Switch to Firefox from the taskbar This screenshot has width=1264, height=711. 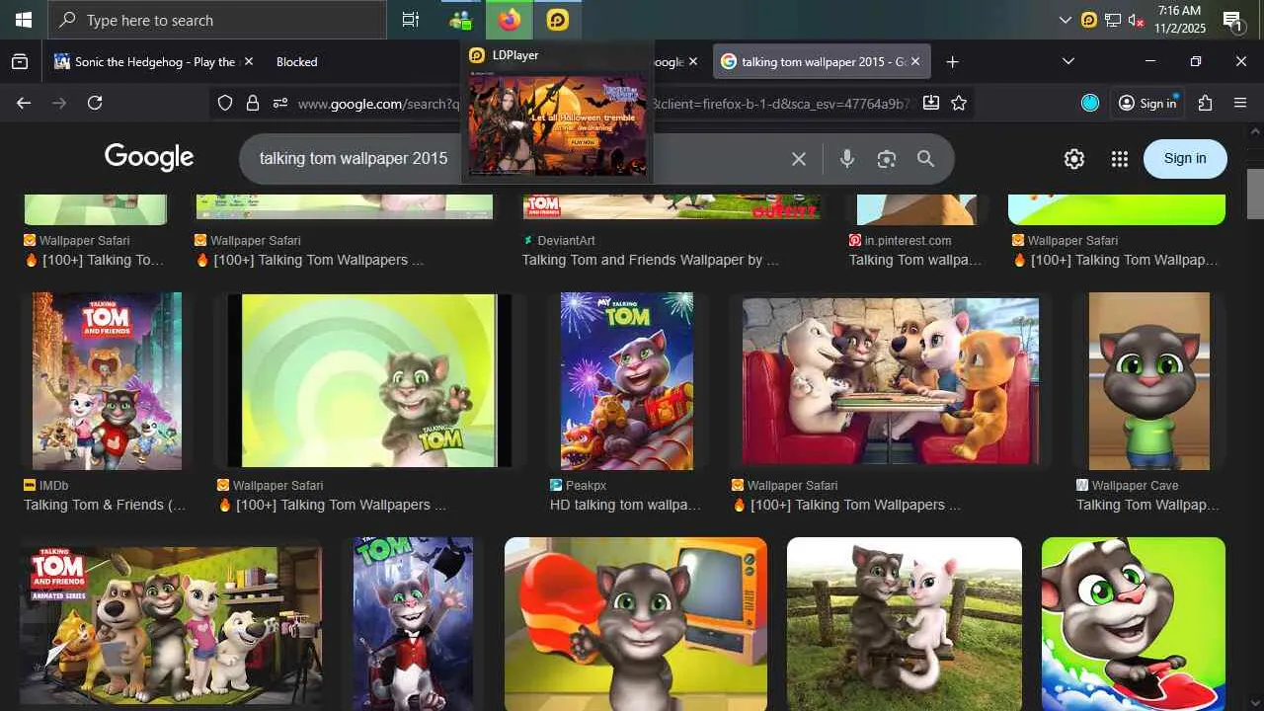click(x=510, y=20)
